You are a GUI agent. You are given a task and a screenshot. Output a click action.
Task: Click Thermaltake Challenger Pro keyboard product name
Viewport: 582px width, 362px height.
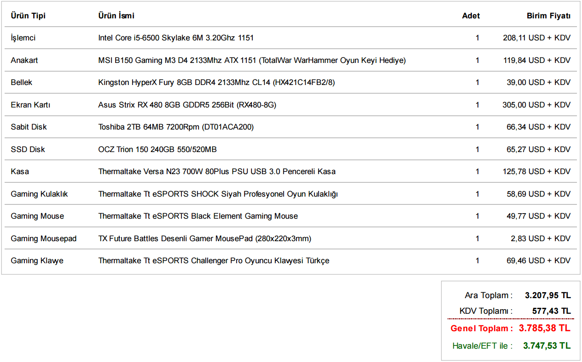214,260
